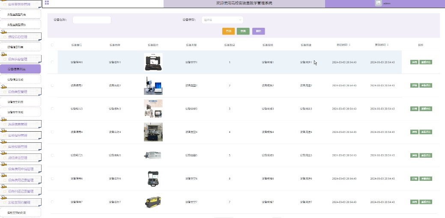Expand the 设备借用记录管理 sidebar menu
The width and height of the screenshot is (445, 218).
coord(21,180)
